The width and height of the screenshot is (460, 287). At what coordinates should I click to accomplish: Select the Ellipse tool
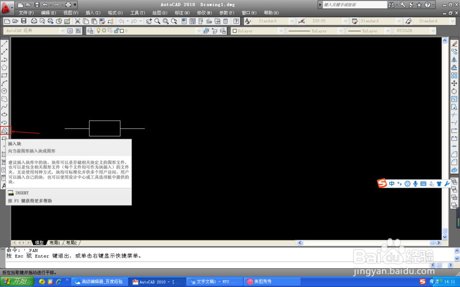(x=5, y=115)
